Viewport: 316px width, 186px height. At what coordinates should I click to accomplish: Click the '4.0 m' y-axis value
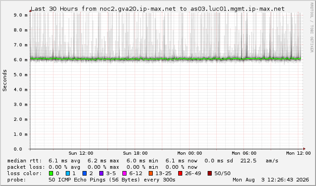point(20,89)
